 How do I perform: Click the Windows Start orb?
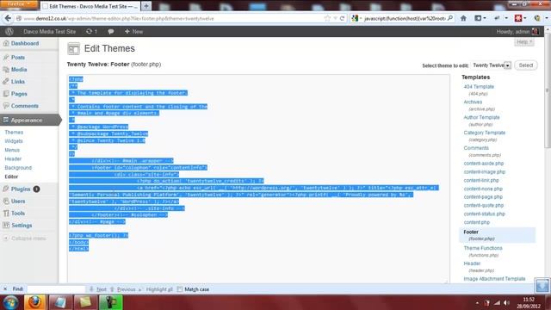pos(10,302)
